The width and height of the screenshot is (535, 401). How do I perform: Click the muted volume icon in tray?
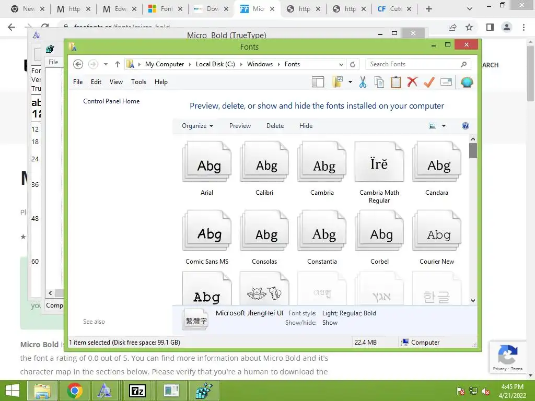(x=485, y=391)
